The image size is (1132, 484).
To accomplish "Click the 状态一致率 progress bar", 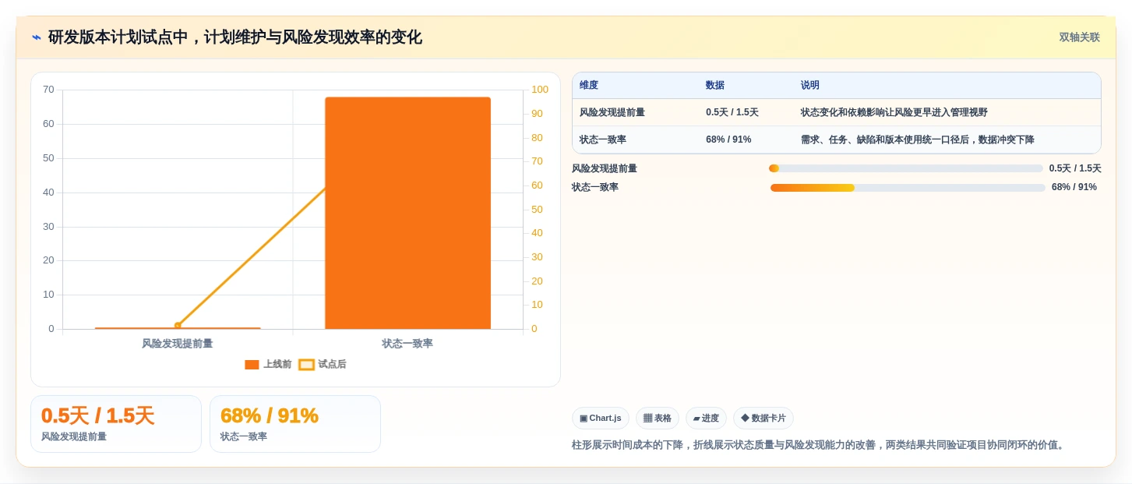I will [908, 188].
